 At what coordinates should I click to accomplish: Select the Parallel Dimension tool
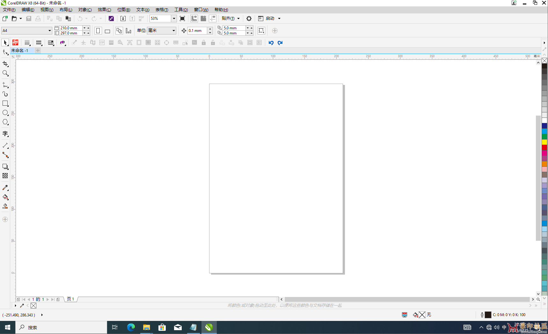(x=5, y=146)
